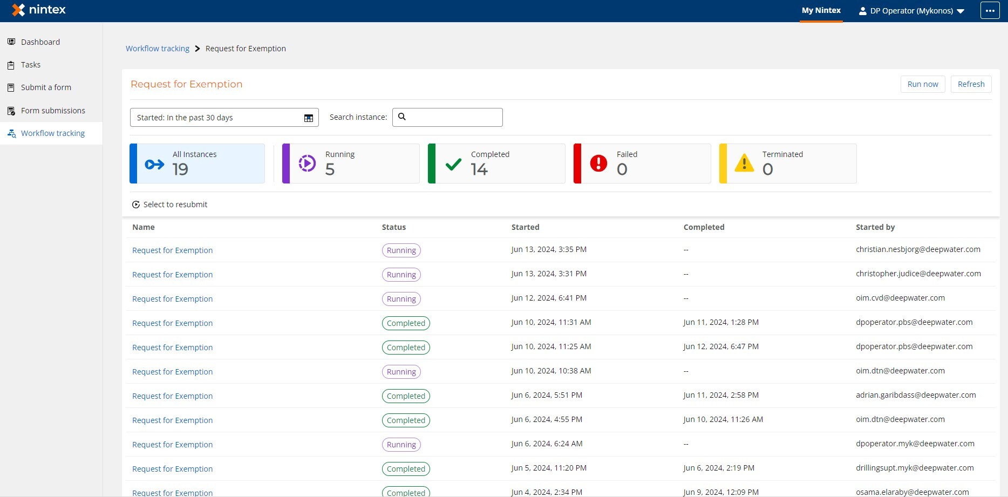Click the Dashboard sidebar icon
The height and width of the screenshot is (497, 1008).
11,42
